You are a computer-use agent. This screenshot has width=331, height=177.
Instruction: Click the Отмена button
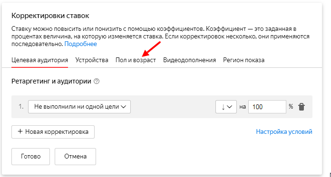click(75, 157)
